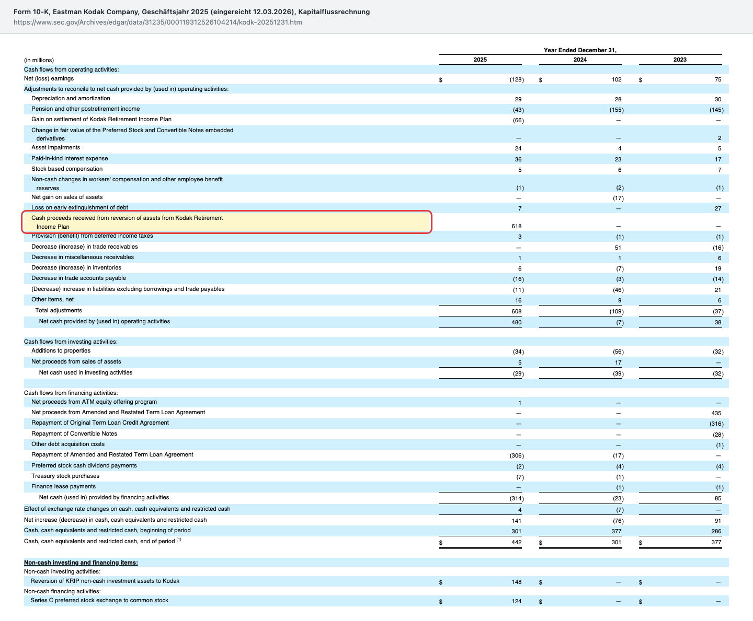753x621 pixels.
Task: Click the Additions to properties row
Action: (376, 351)
